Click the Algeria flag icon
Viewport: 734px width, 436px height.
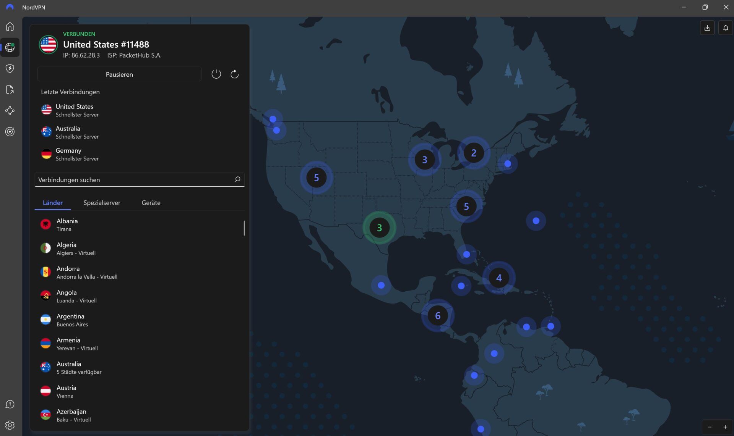click(45, 248)
